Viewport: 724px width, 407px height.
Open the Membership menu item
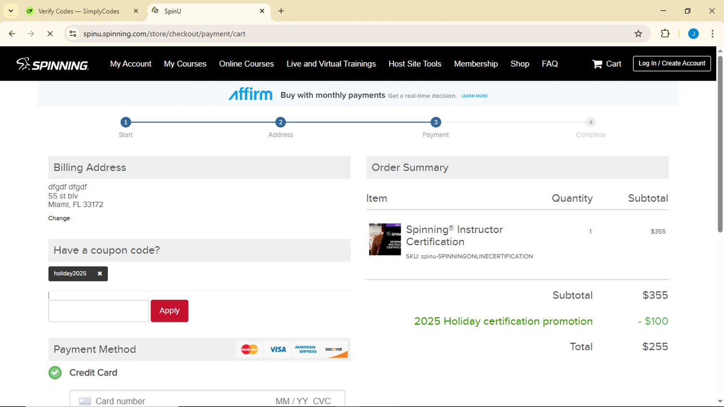pos(476,64)
